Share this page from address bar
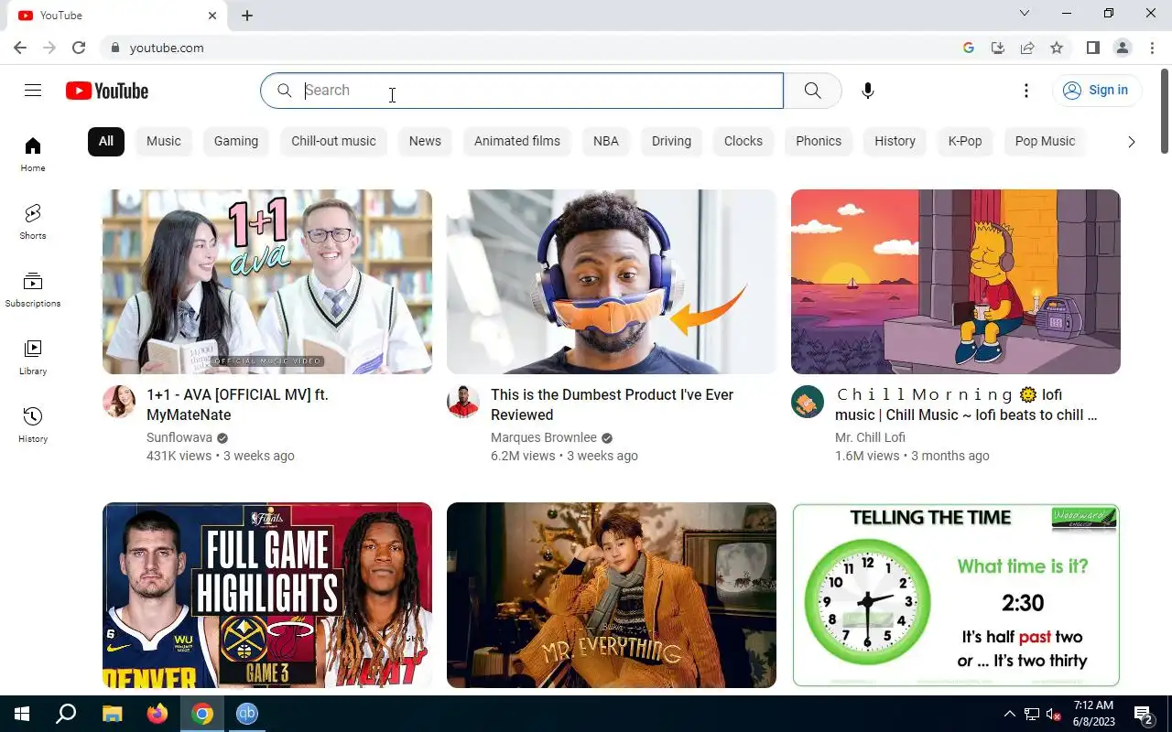Viewport: 1172px width, 732px height. (1027, 48)
